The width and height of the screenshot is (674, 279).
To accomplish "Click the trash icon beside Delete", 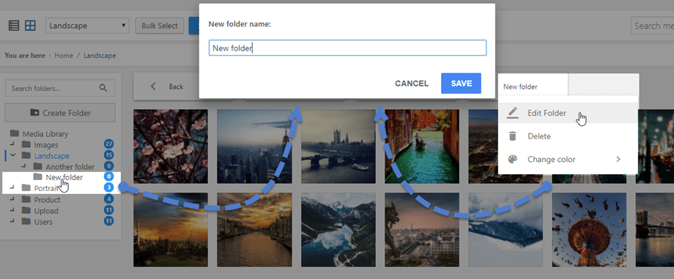I will 512,136.
